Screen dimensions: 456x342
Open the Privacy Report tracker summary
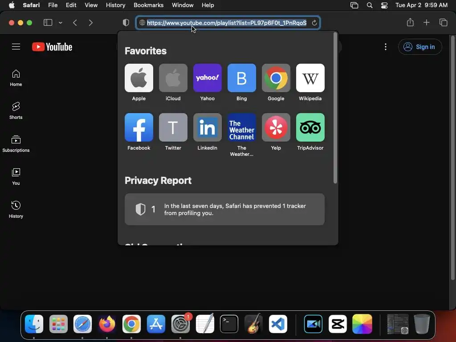[x=224, y=209]
